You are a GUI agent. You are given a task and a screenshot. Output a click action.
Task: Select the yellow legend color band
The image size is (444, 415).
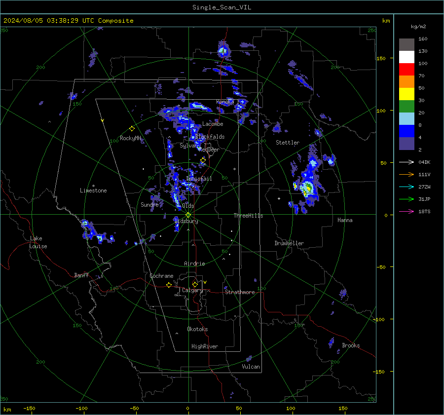coord(407,94)
